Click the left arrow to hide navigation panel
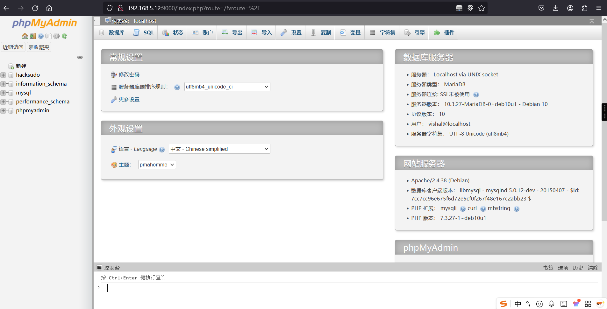Viewport: 607px width, 309px height. [96, 21]
